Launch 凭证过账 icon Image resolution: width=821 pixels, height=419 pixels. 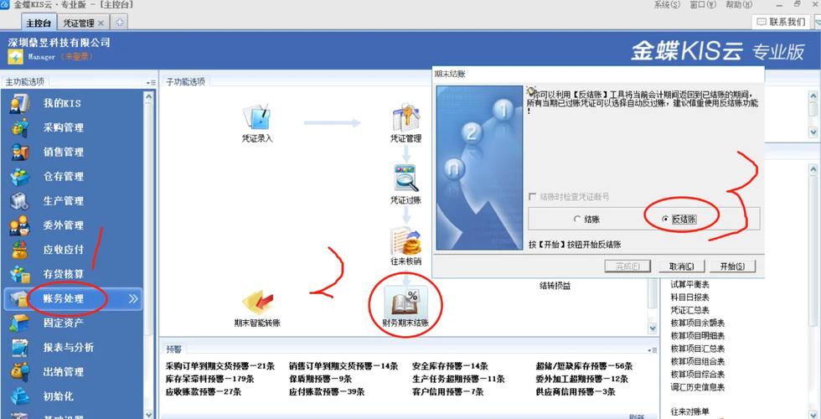(405, 178)
